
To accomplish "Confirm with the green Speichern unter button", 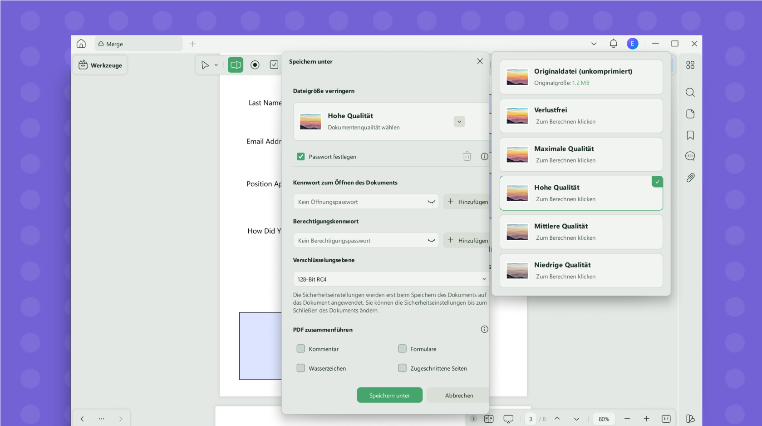I will click(x=389, y=395).
